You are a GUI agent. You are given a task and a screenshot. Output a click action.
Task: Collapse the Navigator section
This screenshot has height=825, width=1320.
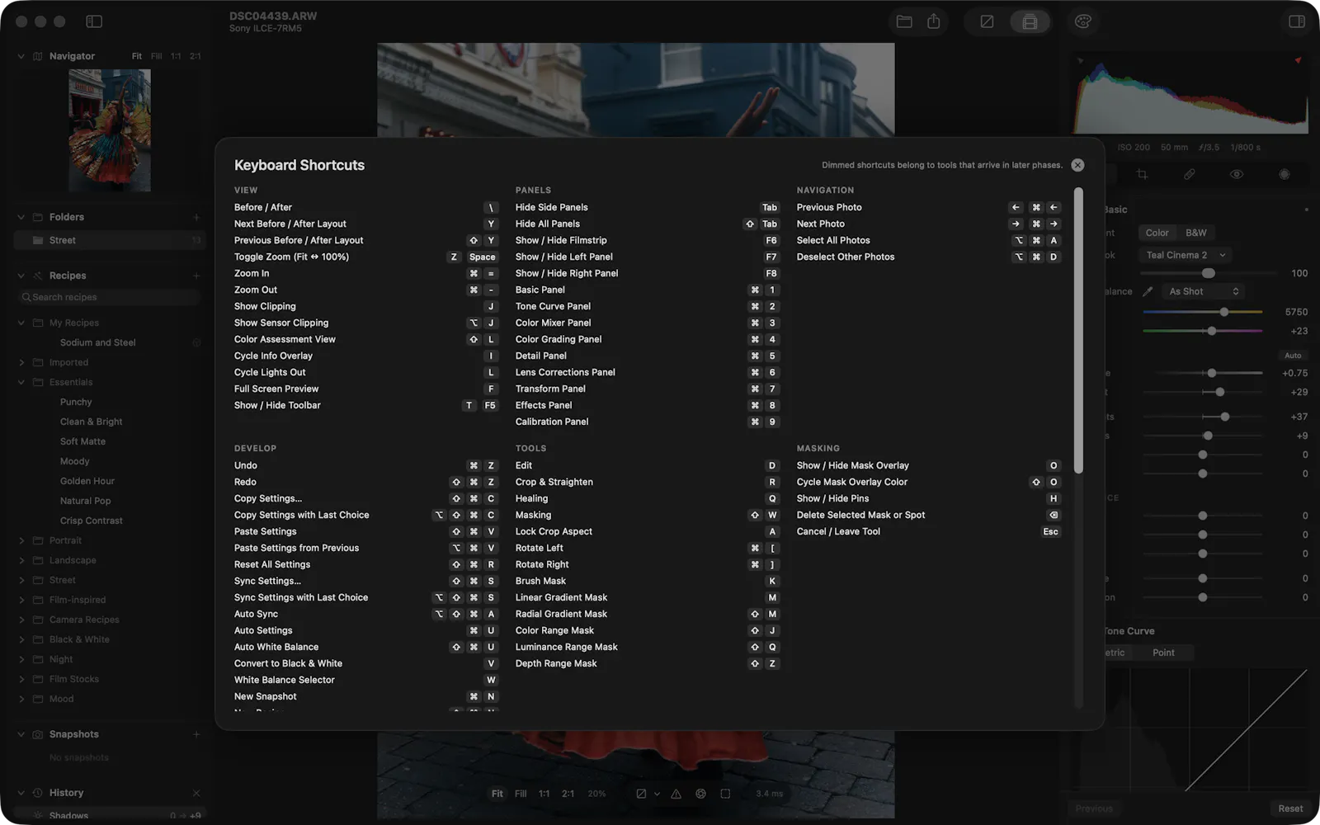(21, 56)
